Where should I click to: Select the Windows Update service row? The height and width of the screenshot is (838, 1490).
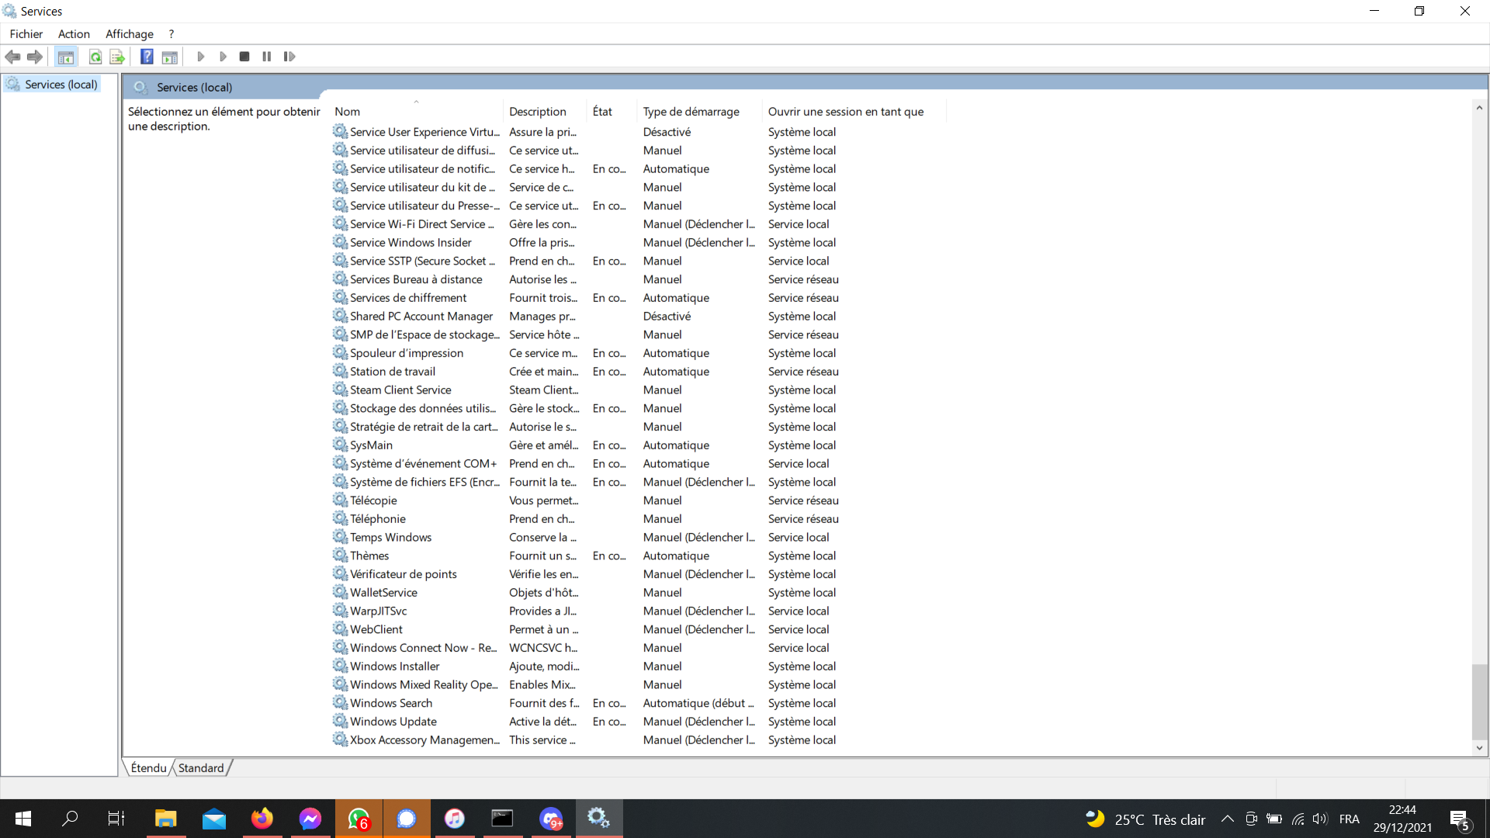coord(393,722)
